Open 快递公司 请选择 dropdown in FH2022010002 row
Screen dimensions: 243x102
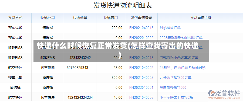[48, 38]
